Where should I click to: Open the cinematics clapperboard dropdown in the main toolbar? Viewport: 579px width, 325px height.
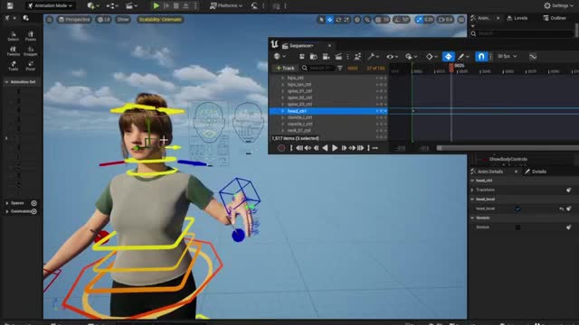(x=131, y=5)
